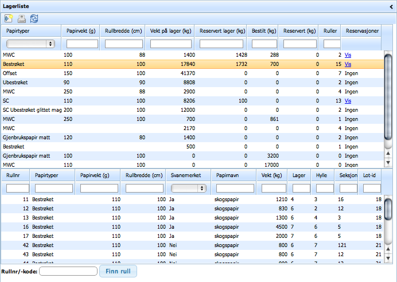Focus the Rullnr/-kode input field

click(x=68, y=271)
